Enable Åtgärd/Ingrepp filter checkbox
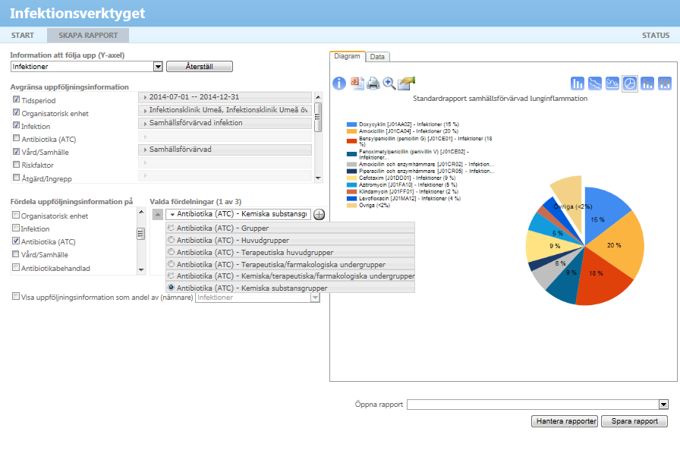Viewport: 680px width, 463px height. tap(16, 178)
